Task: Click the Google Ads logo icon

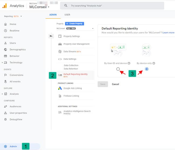Action: coord(60,88)
